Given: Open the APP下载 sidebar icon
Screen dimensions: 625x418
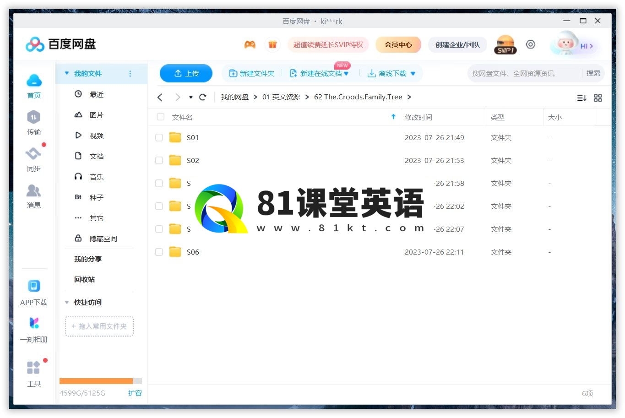Looking at the screenshot, I should [x=34, y=286].
